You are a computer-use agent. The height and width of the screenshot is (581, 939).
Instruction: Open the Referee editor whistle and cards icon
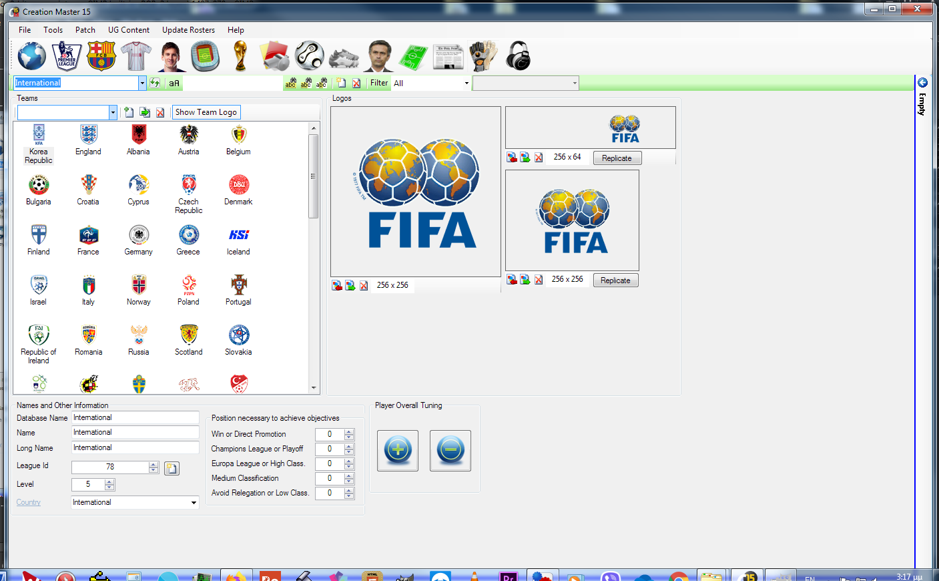[275, 56]
